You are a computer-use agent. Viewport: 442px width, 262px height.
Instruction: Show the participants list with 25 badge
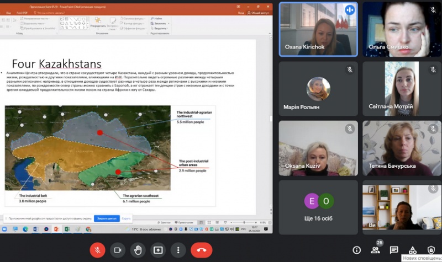(376, 250)
